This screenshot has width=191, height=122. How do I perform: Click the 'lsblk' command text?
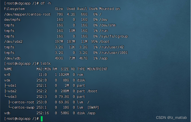tap(46, 64)
